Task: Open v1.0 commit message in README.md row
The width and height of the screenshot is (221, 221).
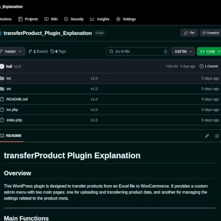Action: 94,99
